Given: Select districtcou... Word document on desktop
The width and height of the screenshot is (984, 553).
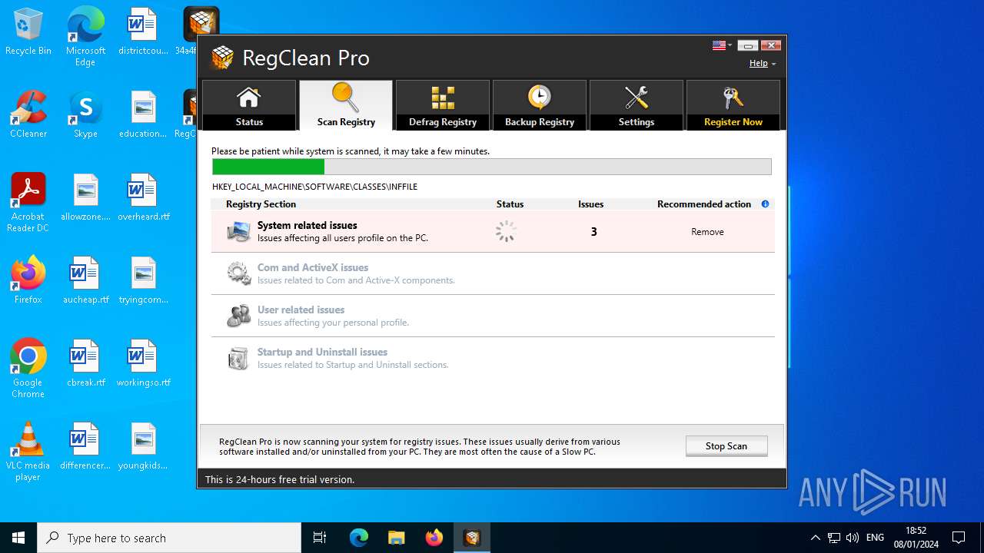Looking at the screenshot, I should (x=143, y=32).
